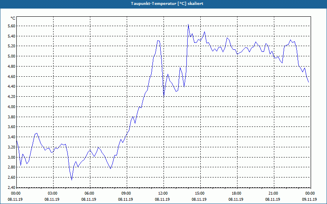The width and height of the screenshot is (327, 204).
Task: Click the curve's lowest dip near 04:30
Action: (72, 180)
